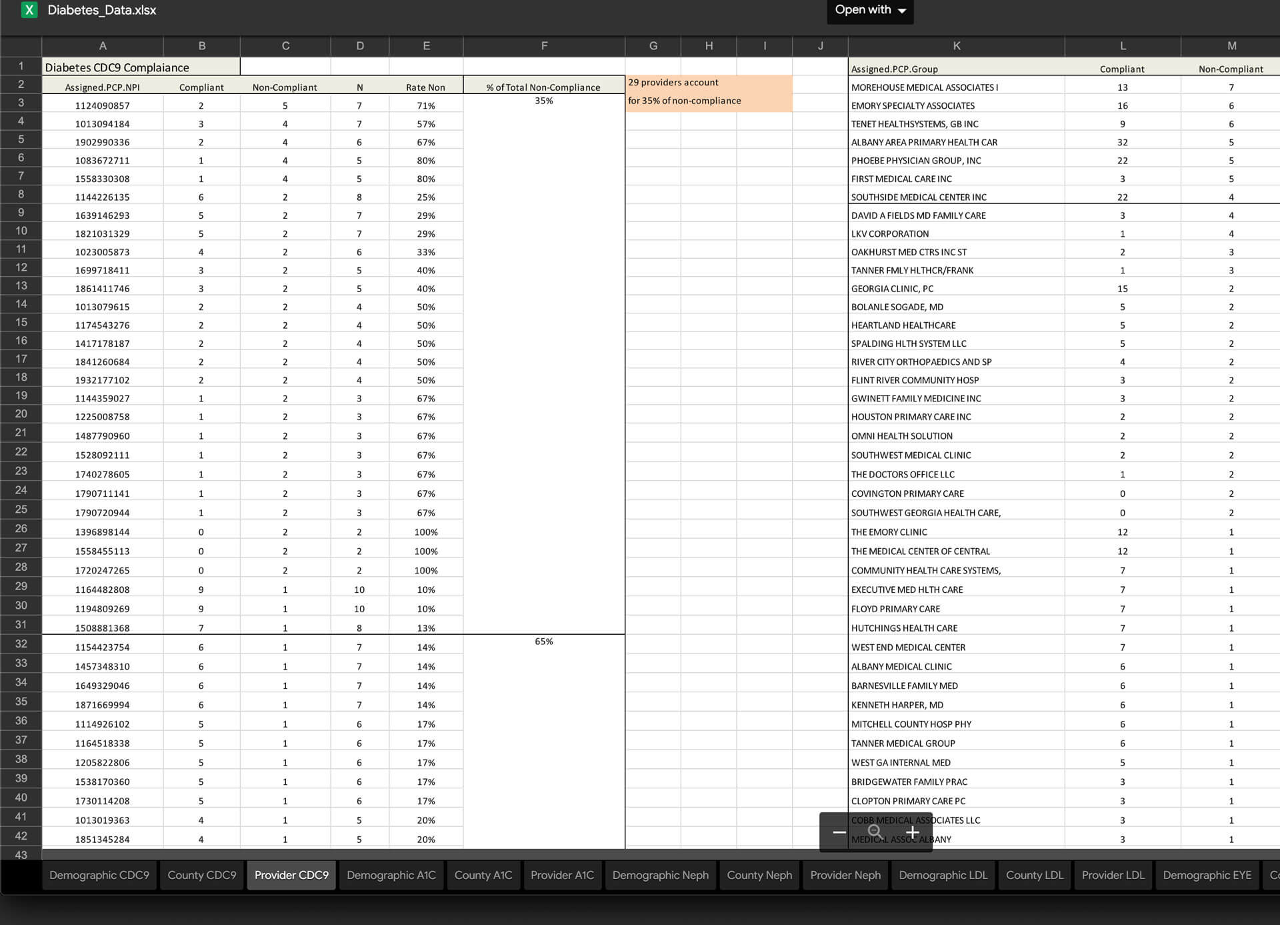Select column K header
Viewport: 1280px width, 925px height.
(x=956, y=46)
